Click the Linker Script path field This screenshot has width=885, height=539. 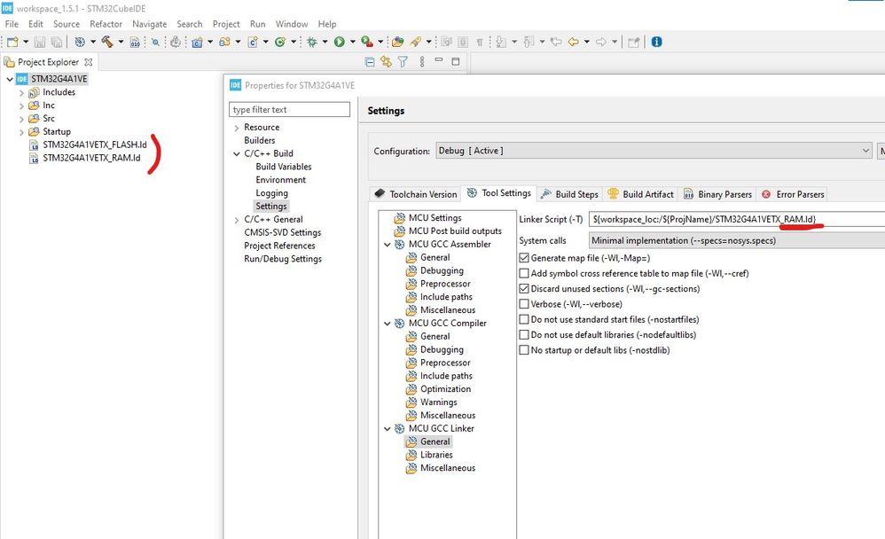click(x=737, y=219)
